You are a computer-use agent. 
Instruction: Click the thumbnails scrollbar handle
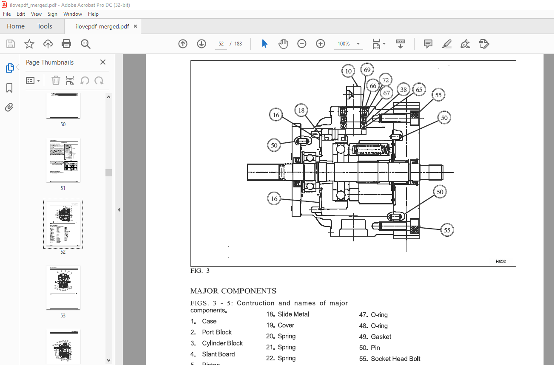[x=108, y=173]
